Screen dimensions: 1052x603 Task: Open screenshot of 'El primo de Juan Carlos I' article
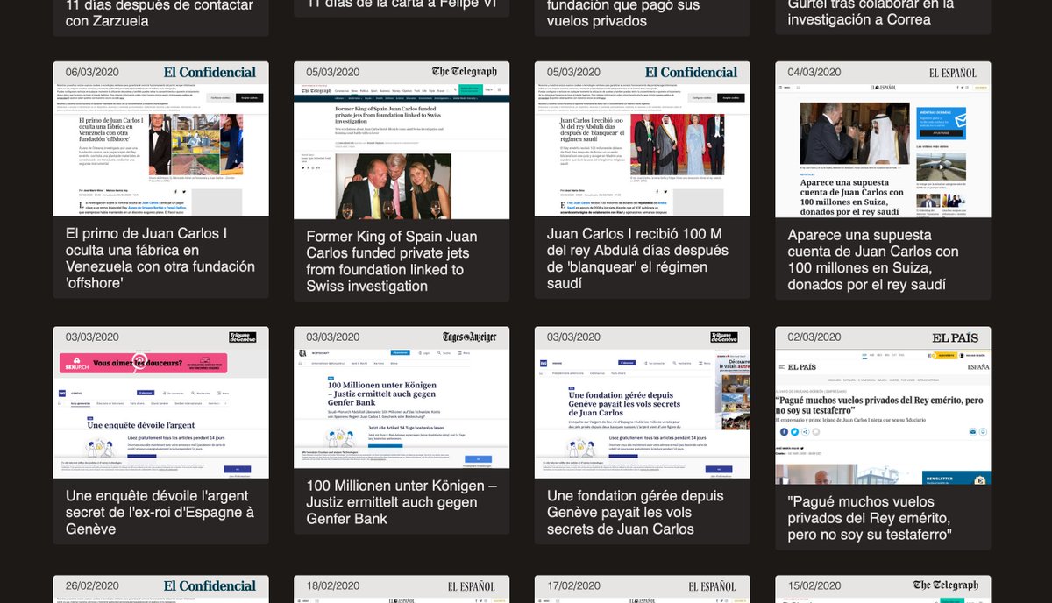click(161, 150)
